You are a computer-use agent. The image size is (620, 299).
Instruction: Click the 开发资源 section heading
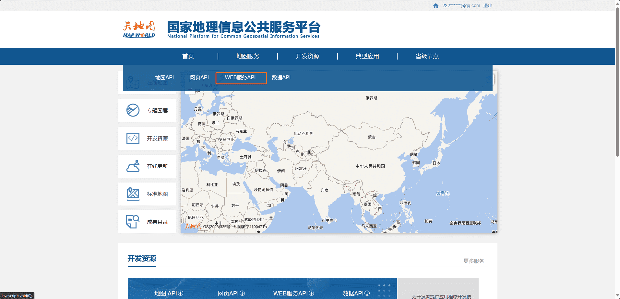coord(142,259)
